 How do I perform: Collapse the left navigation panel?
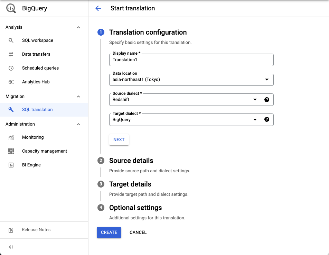click(x=11, y=247)
